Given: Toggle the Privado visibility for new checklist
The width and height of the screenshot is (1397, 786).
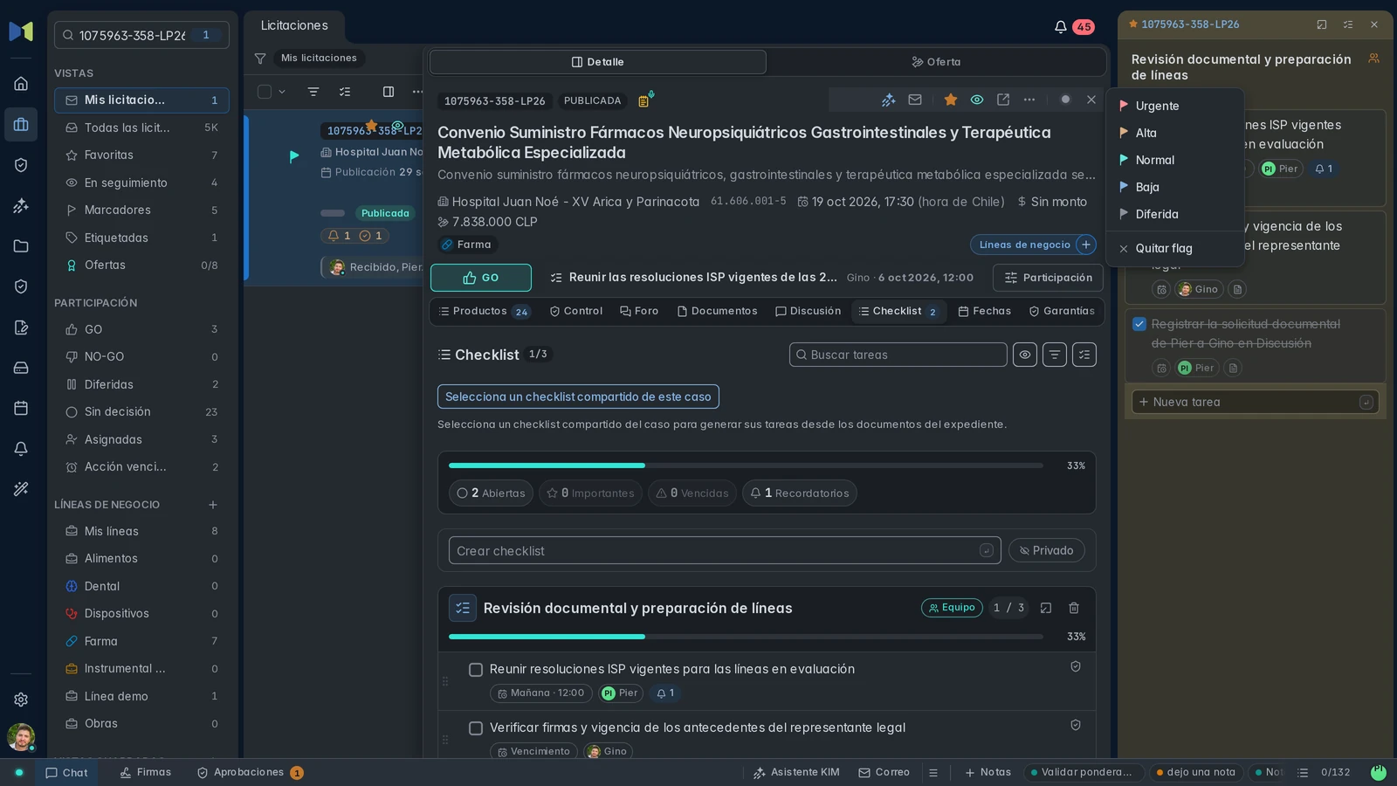Looking at the screenshot, I should click(x=1047, y=550).
